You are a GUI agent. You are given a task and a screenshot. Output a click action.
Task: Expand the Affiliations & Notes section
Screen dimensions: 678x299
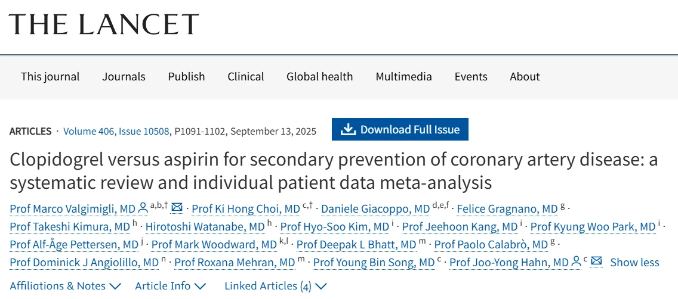click(x=65, y=286)
